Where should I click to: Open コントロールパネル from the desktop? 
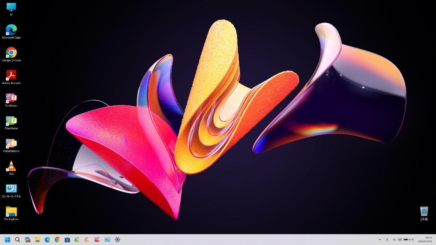(x=11, y=189)
